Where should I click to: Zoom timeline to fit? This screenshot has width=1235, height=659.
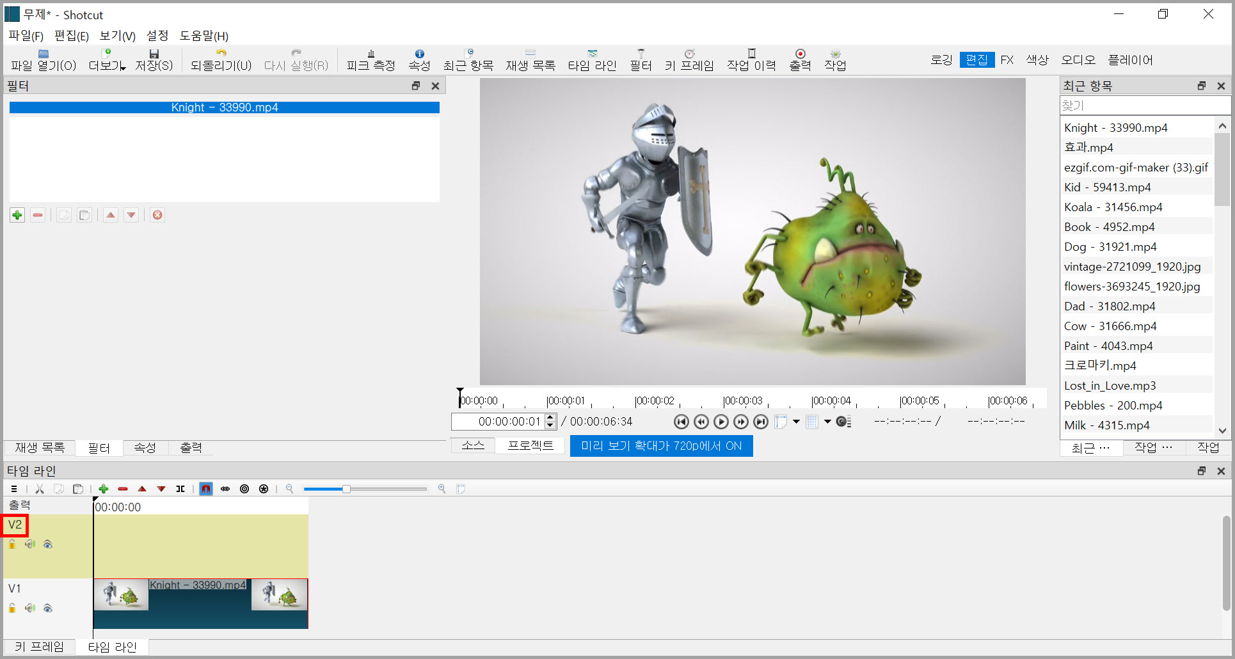pos(461,489)
